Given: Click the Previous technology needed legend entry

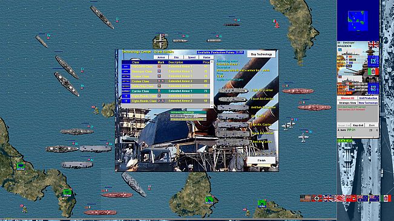Looking at the screenshot, I should (188, 120).
